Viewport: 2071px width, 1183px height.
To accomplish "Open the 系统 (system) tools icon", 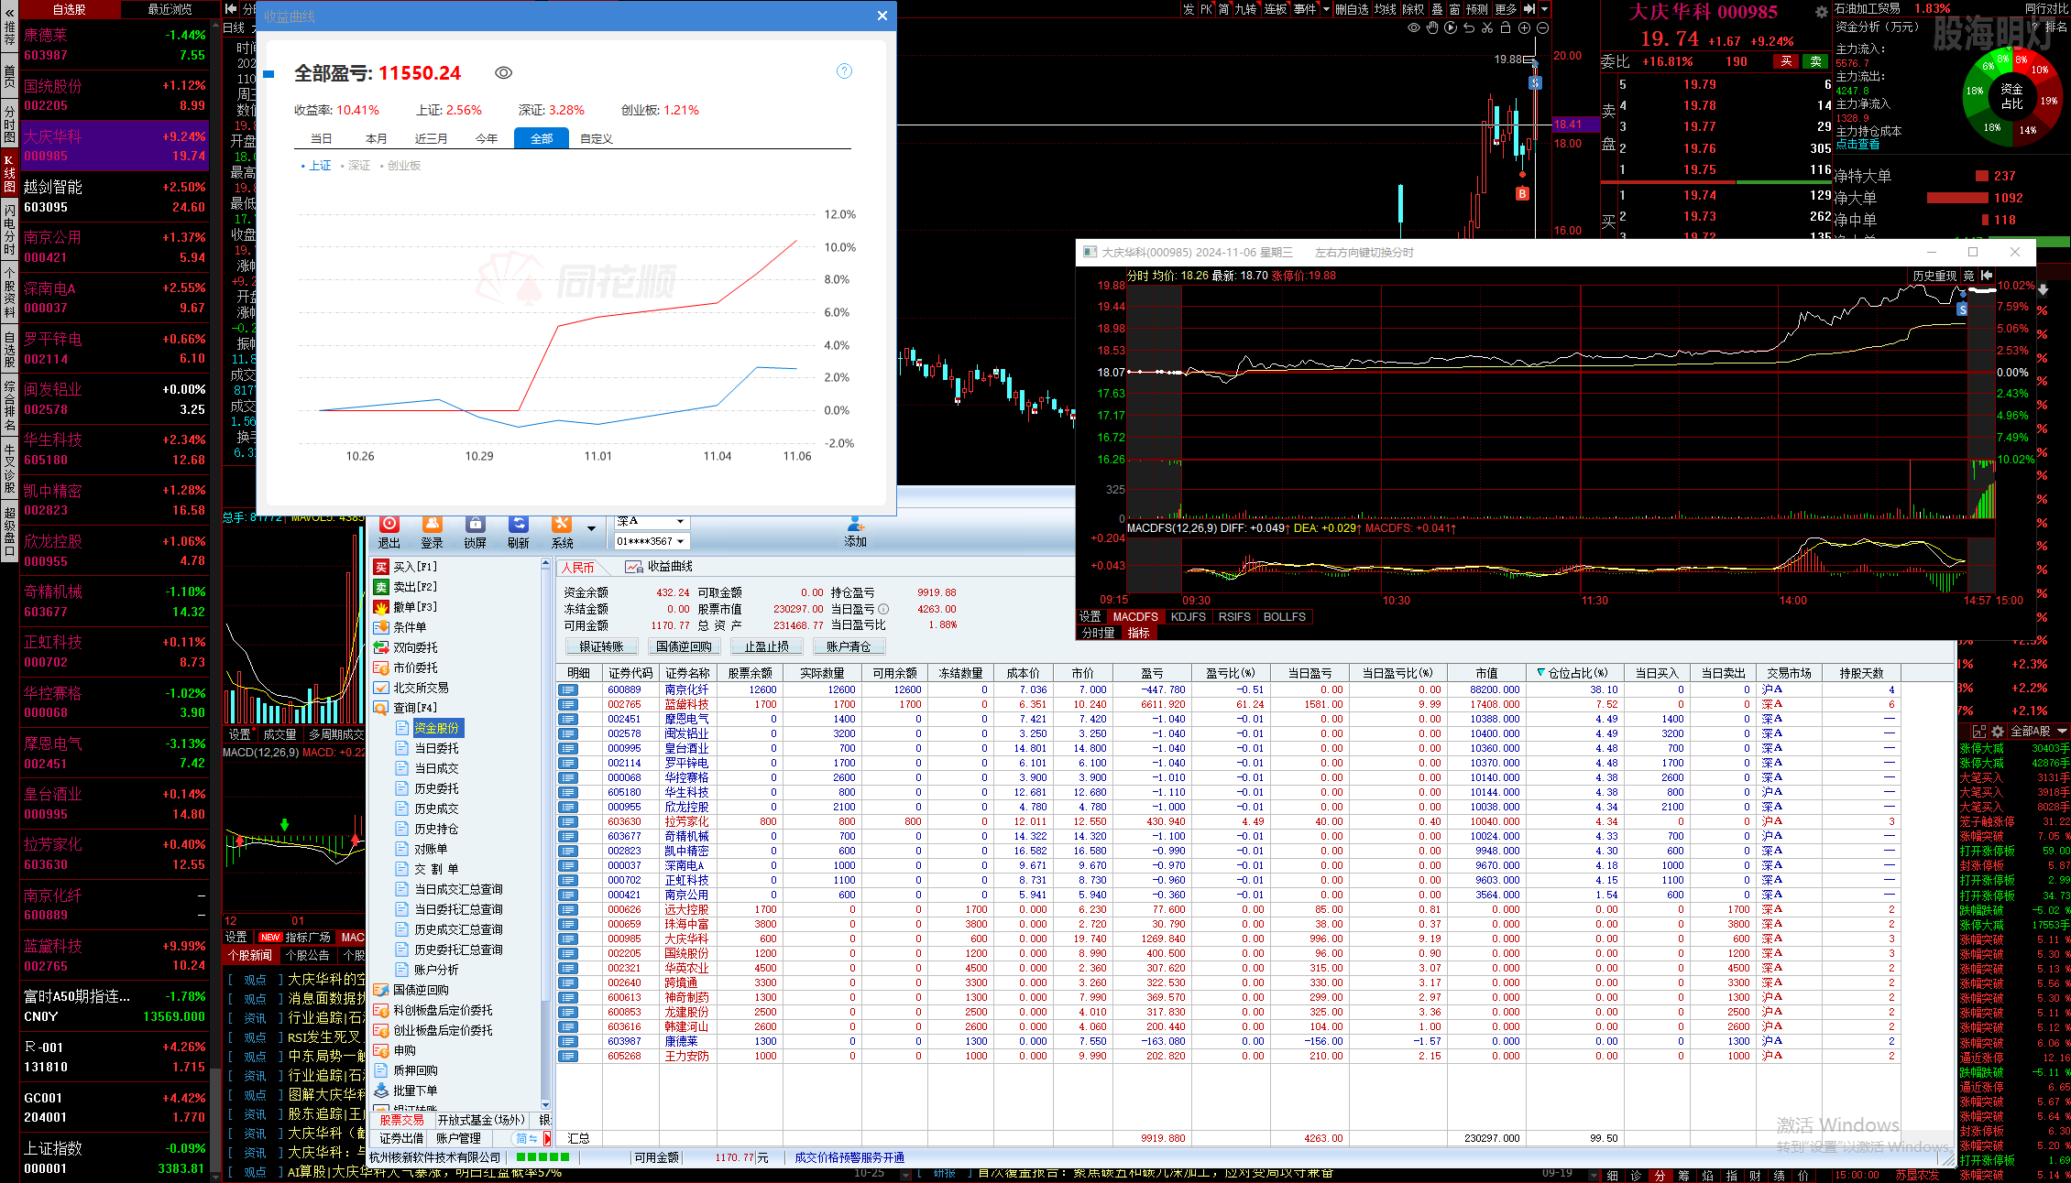I will pyautogui.click(x=562, y=524).
